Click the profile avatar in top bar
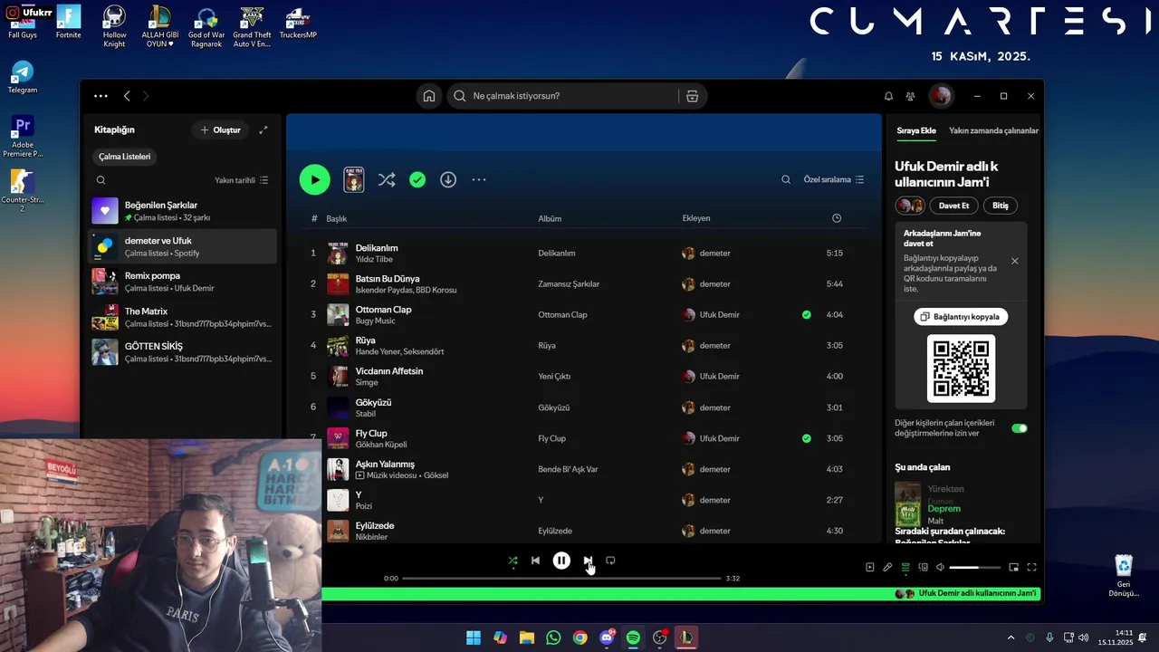This screenshot has height=652, width=1159. pos(941,96)
